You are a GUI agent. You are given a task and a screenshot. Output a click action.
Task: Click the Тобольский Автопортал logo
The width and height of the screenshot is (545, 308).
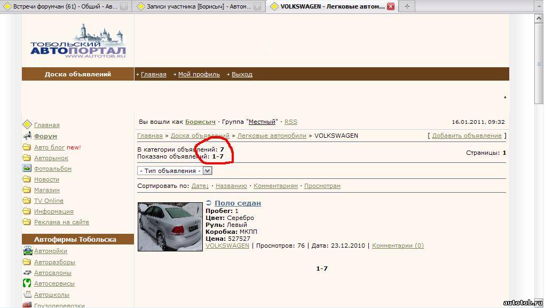point(78,41)
